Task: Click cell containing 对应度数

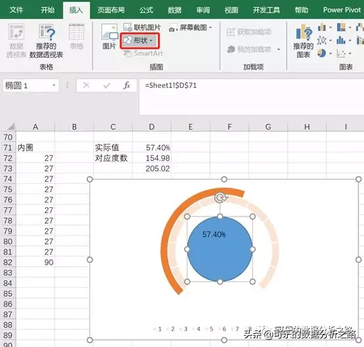Action: pyautogui.click(x=113, y=158)
